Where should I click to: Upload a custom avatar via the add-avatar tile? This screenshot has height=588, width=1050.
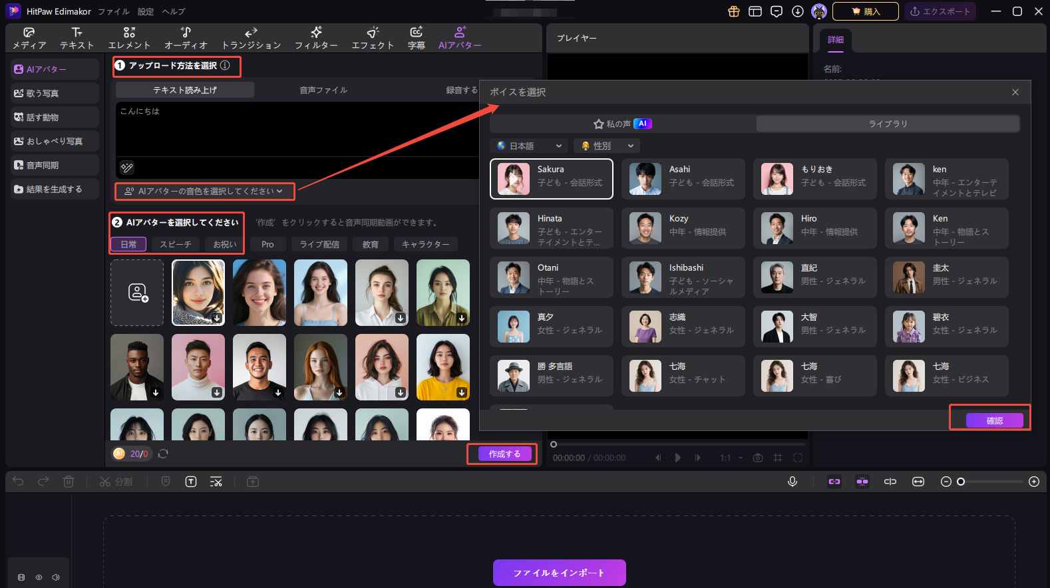click(x=137, y=293)
